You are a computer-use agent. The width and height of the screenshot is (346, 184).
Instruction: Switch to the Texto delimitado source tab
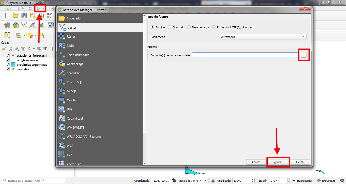point(100,55)
